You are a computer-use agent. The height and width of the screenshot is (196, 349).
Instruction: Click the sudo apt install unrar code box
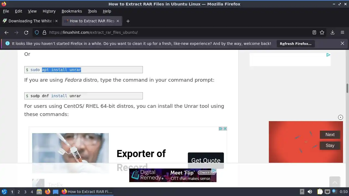[83, 70]
